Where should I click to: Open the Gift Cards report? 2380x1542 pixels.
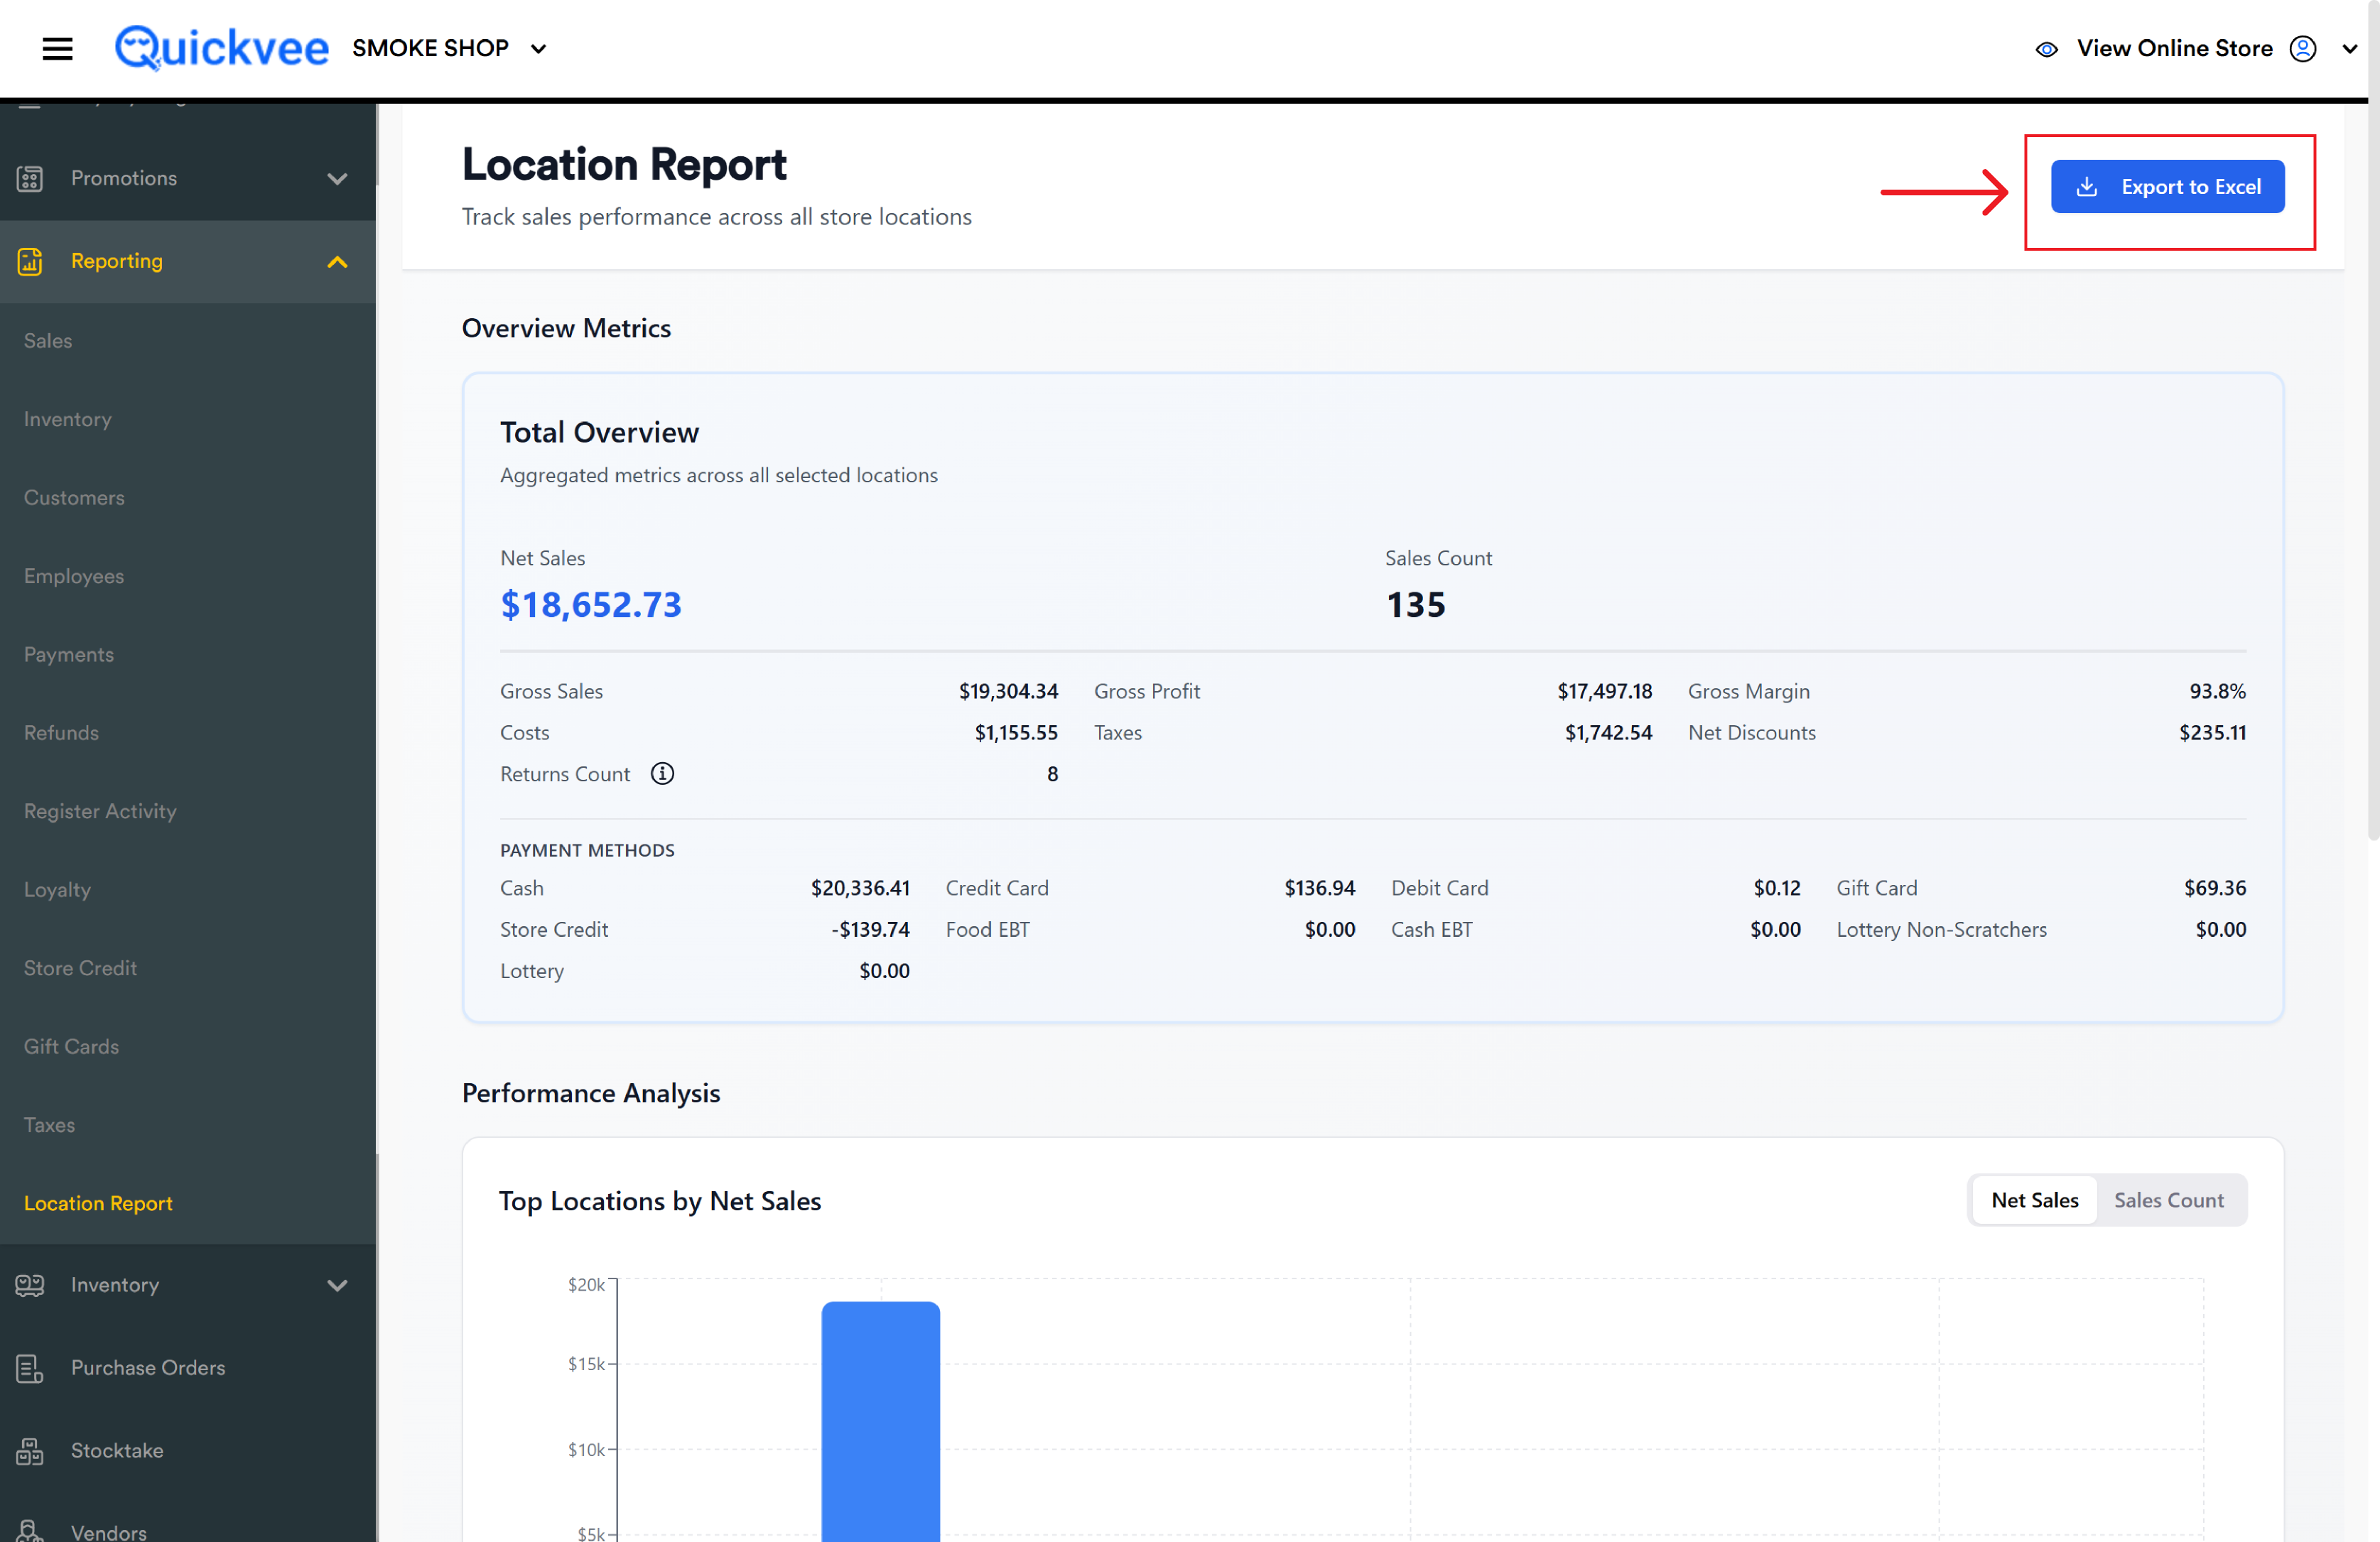pos(71,1046)
